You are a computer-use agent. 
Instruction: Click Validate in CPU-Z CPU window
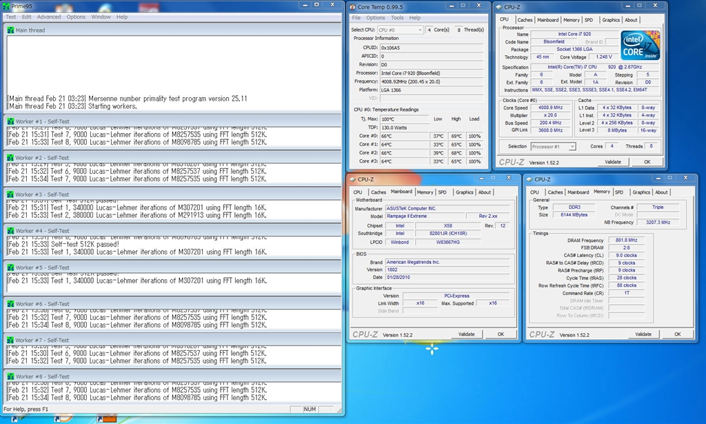pos(613,162)
